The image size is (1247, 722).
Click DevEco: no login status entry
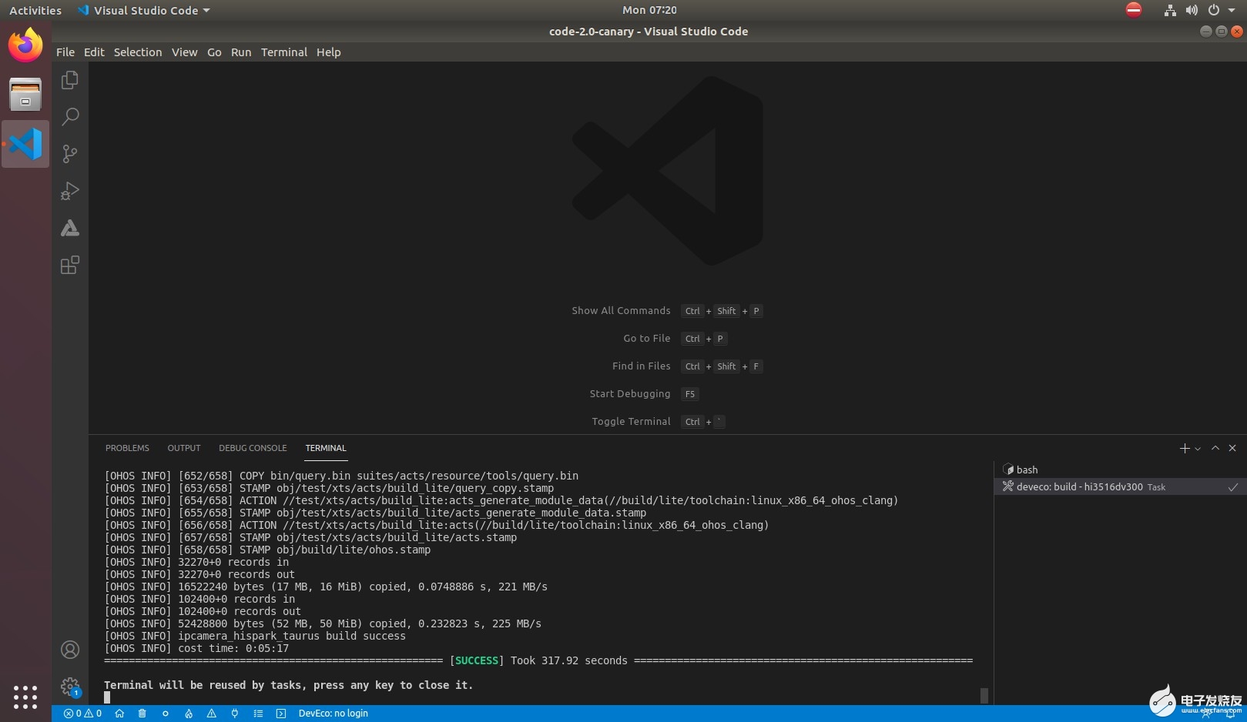pos(334,714)
